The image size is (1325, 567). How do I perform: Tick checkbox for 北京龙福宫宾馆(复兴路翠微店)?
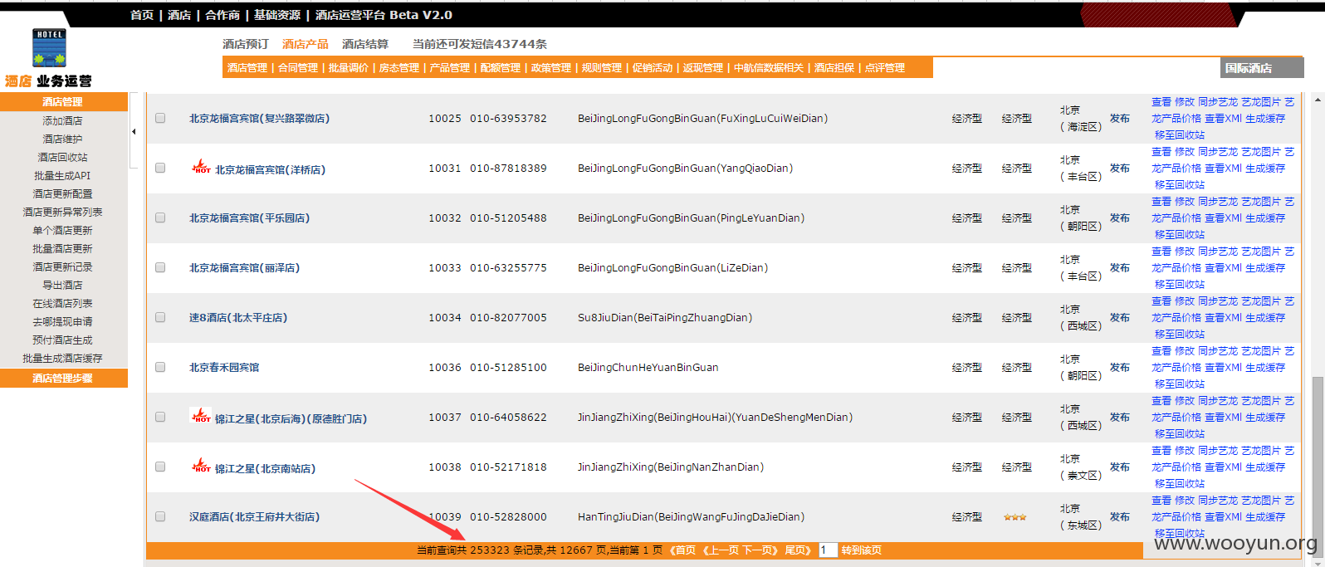[160, 118]
